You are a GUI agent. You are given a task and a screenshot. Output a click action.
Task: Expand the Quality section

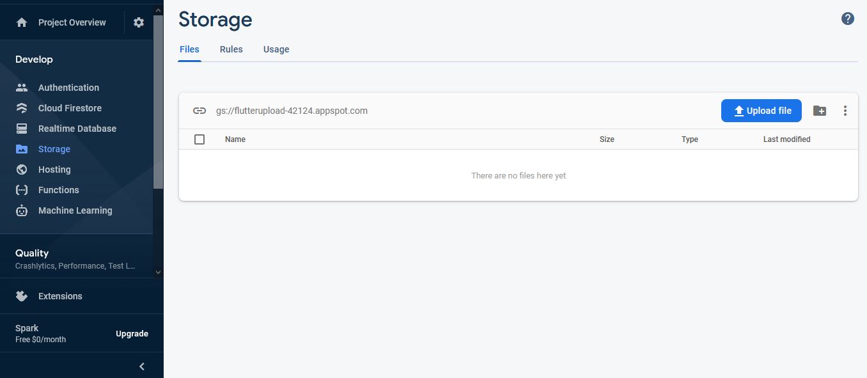click(77, 258)
